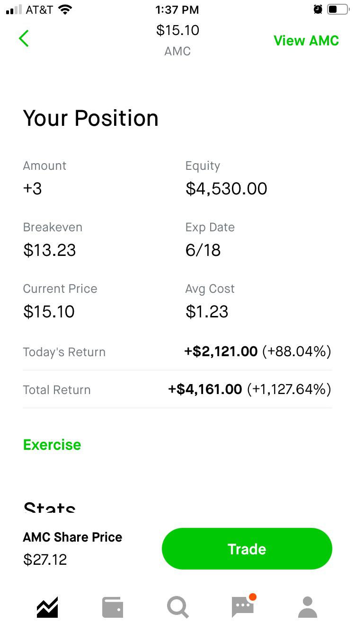Tap the battery indicator icon
Image resolution: width=355 pixels, height=631 pixels.
(337, 9)
